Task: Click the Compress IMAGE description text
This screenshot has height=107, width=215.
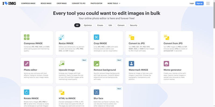Action: tap(37, 49)
